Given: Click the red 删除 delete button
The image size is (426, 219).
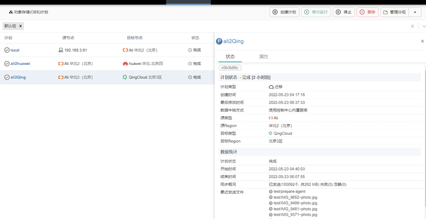Looking at the screenshot, I should (x=367, y=12).
